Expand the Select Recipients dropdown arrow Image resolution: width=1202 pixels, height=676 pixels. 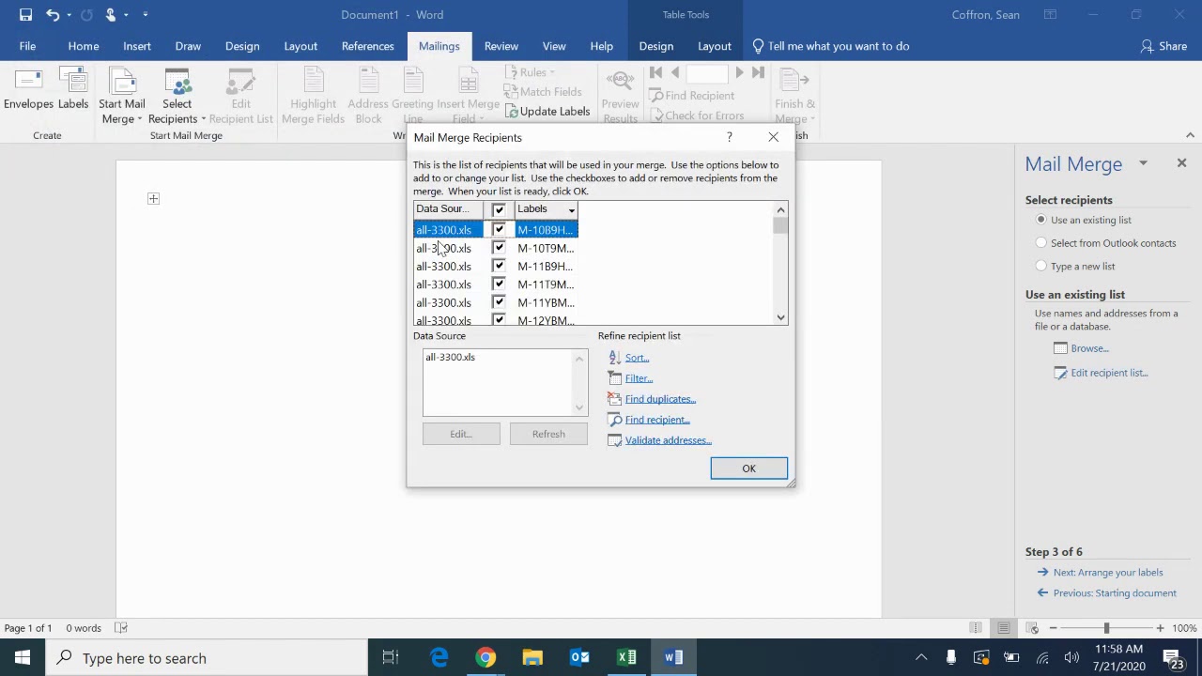click(203, 119)
